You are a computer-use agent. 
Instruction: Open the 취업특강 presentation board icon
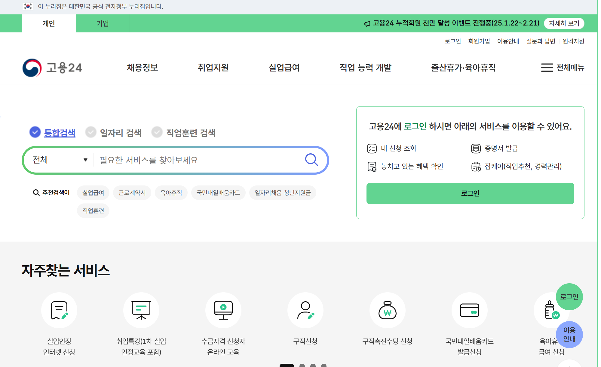pyautogui.click(x=141, y=310)
